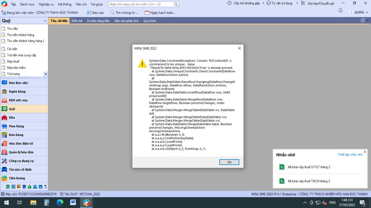Viewport: 371px width, 208px height.
Task: Expand the Tư vấn sử dụng dropdown arrow
Action: click(x=297, y=3)
